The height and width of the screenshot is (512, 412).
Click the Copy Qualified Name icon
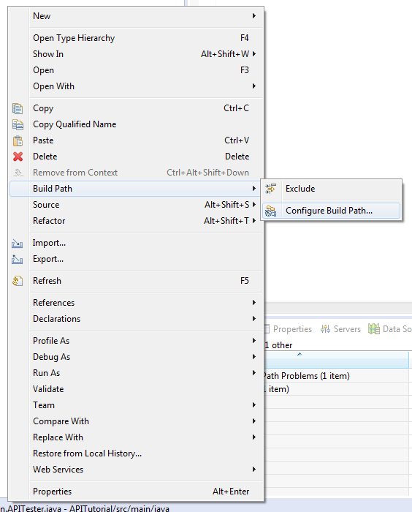[x=18, y=124]
